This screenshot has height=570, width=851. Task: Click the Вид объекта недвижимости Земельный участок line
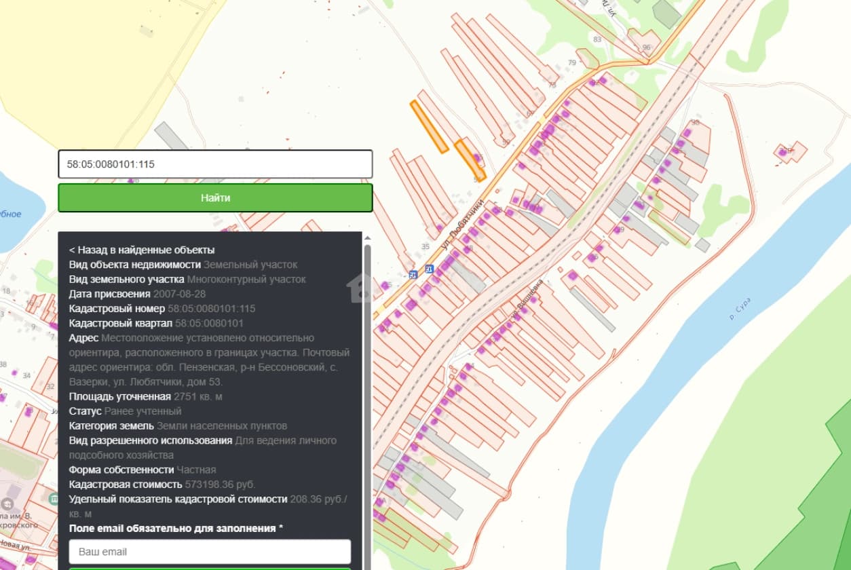pos(183,265)
